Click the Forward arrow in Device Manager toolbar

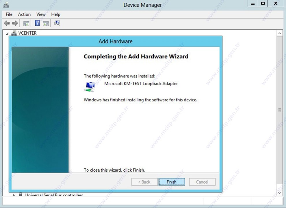click(x=15, y=23)
